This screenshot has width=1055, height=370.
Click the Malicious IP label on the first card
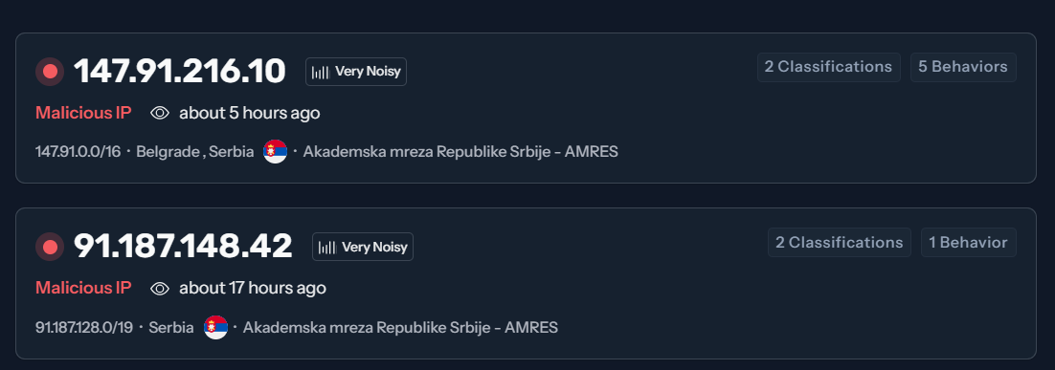(83, 113)
